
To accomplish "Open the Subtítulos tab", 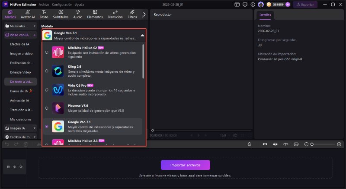I will point(61,14).
